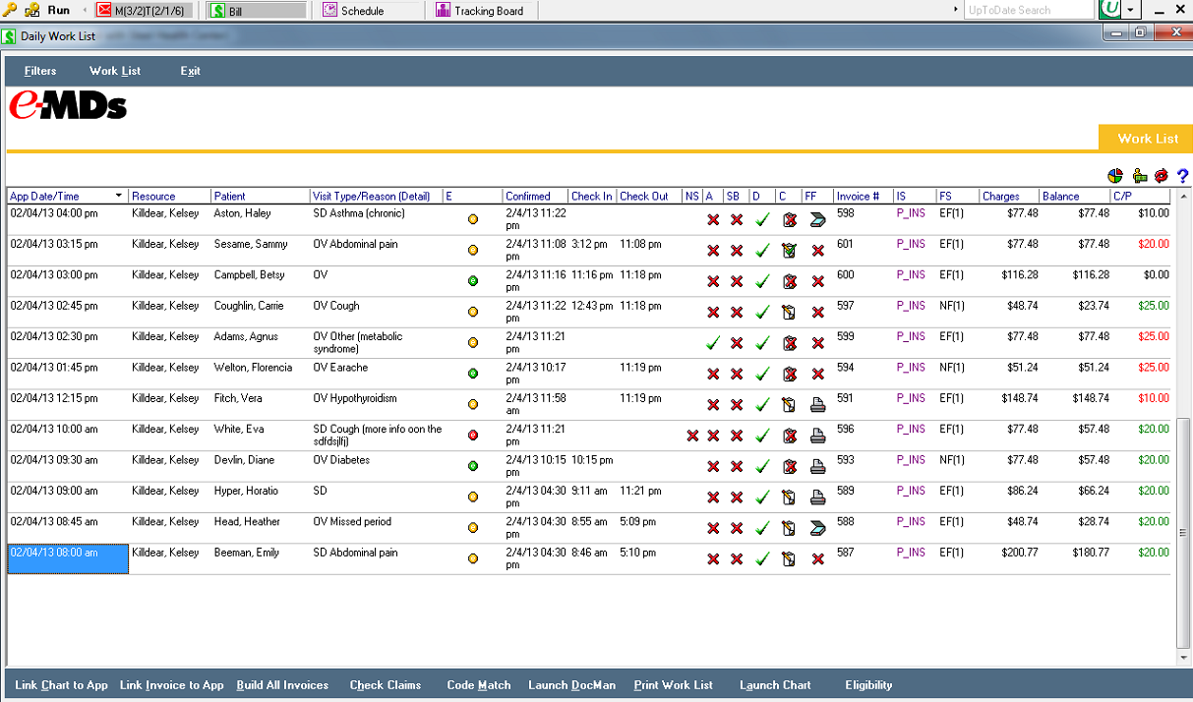Toggle the green A checkmark for Adams, Agnus
1193x702 pixels.
(x=713, y=343)
